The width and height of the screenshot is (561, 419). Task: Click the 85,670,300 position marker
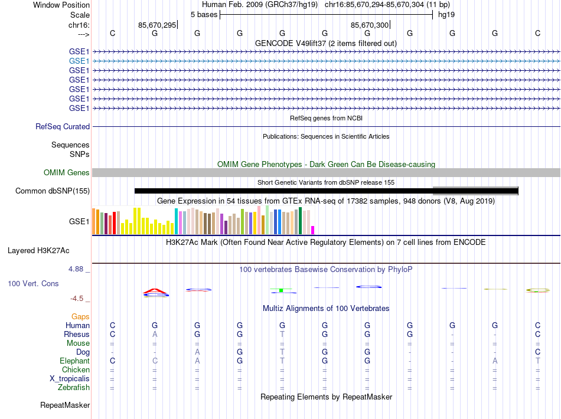tap(370, 25)
